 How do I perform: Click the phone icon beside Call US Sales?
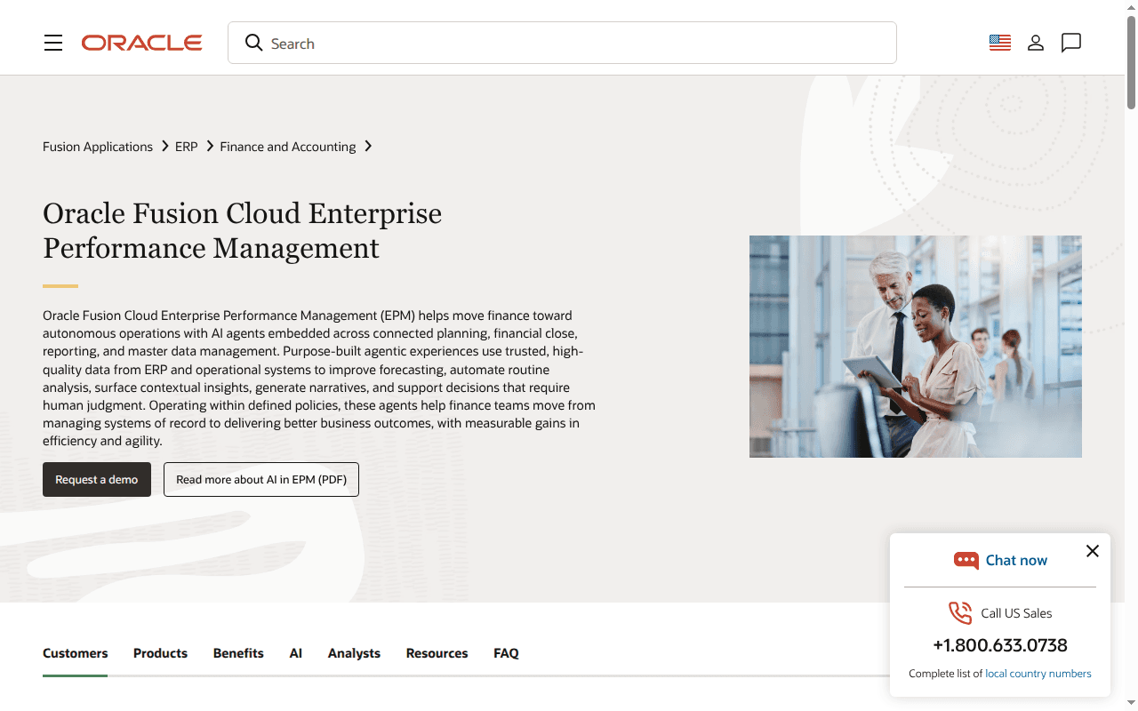[x=960, y=612]
